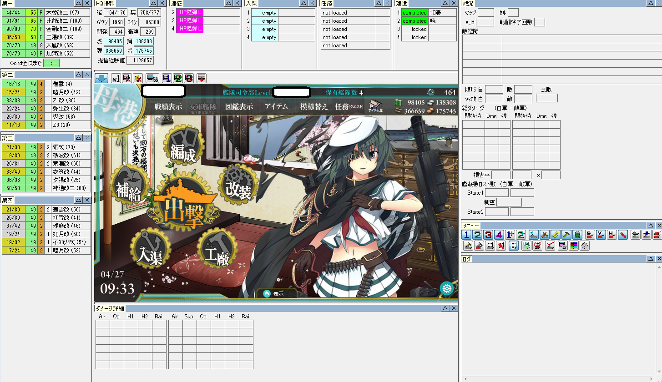Open アイテム in the game menu
This screenshot has height=382, width=662.
point(277,107)
